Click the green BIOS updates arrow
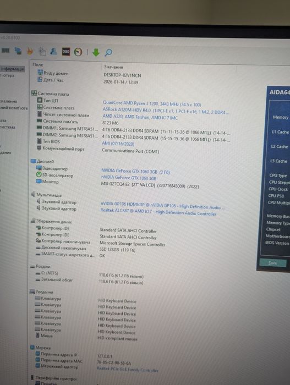 (x=96, y=52)
